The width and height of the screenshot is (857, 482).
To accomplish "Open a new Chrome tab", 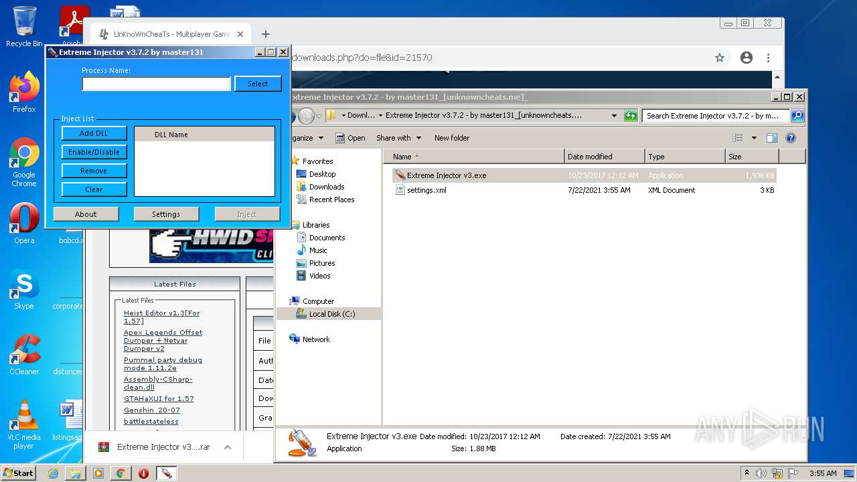I will point(266,34).
